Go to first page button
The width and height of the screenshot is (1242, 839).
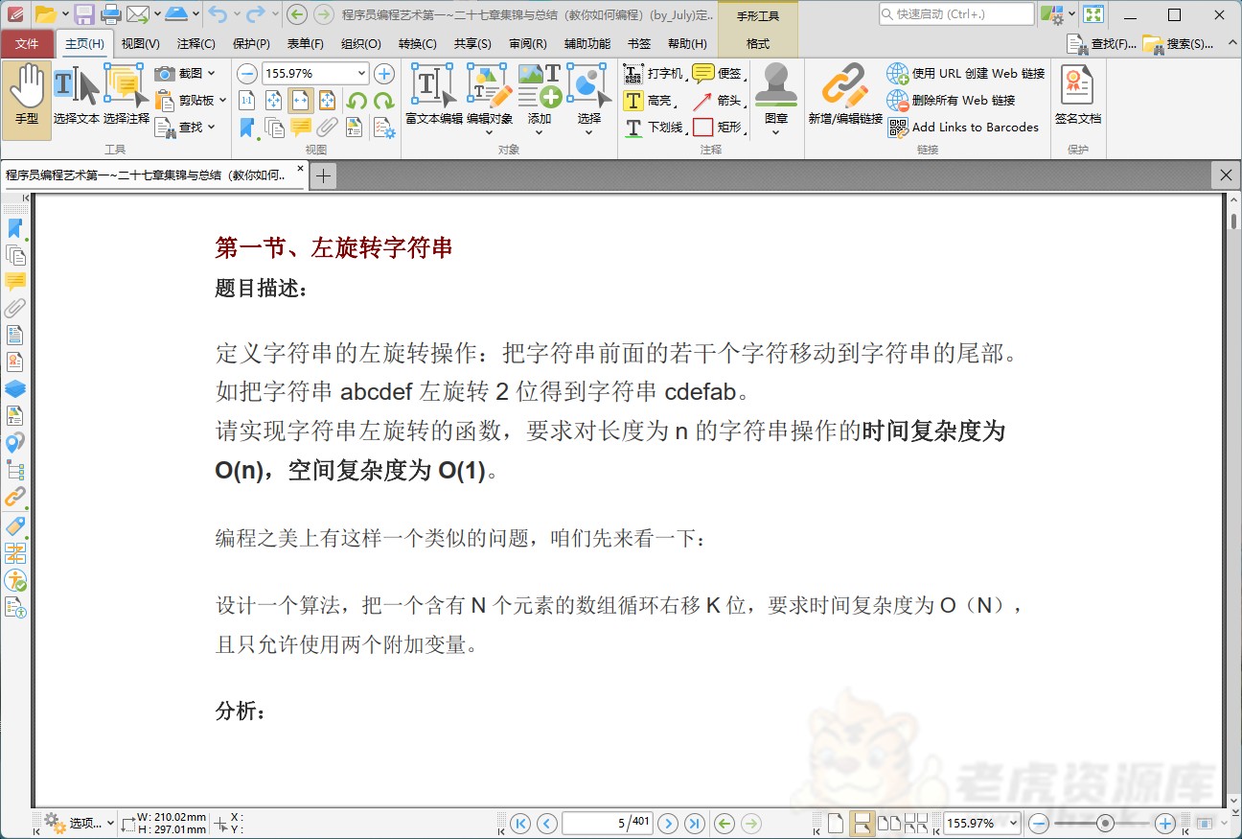(x=520, y=824)
